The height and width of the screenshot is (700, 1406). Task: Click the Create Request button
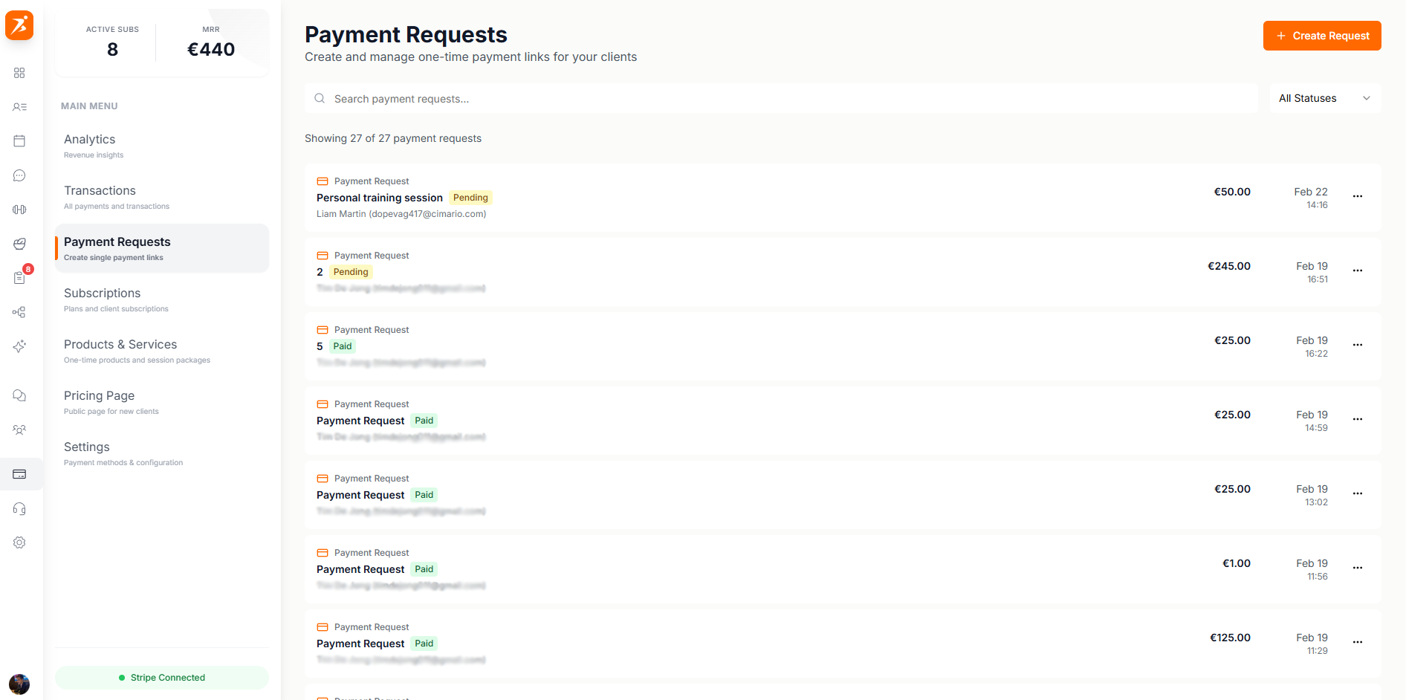1322,35
